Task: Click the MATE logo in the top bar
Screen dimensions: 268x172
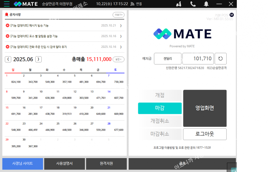Action: click(x=26, y=4)
